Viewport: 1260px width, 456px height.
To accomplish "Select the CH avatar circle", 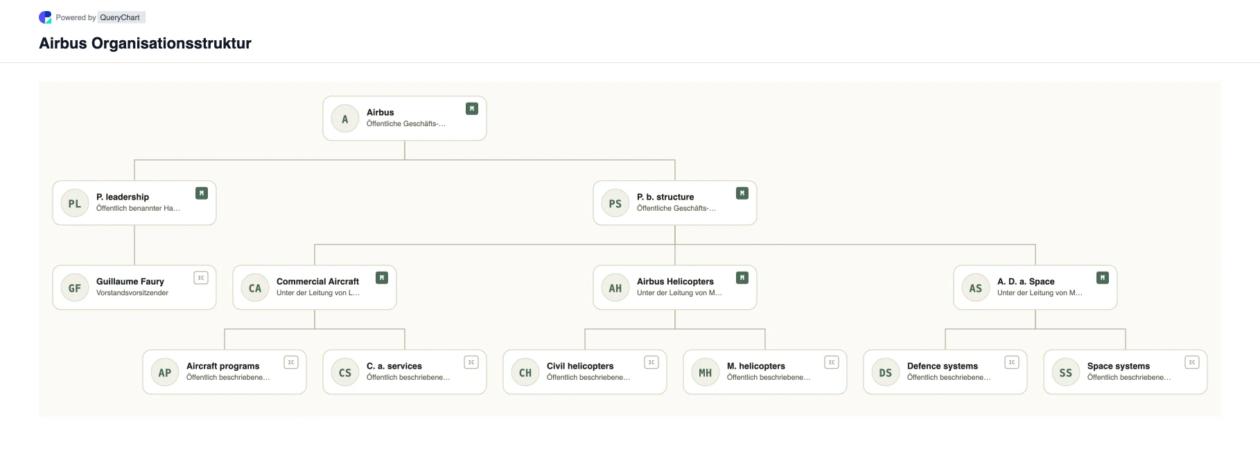I will [525, 373].
